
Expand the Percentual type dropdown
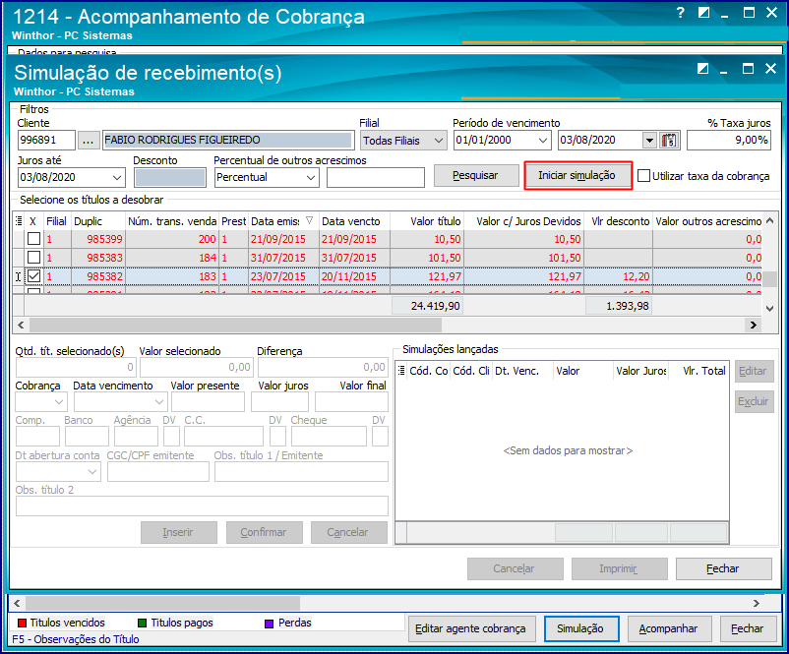click(x=311, y=178)
